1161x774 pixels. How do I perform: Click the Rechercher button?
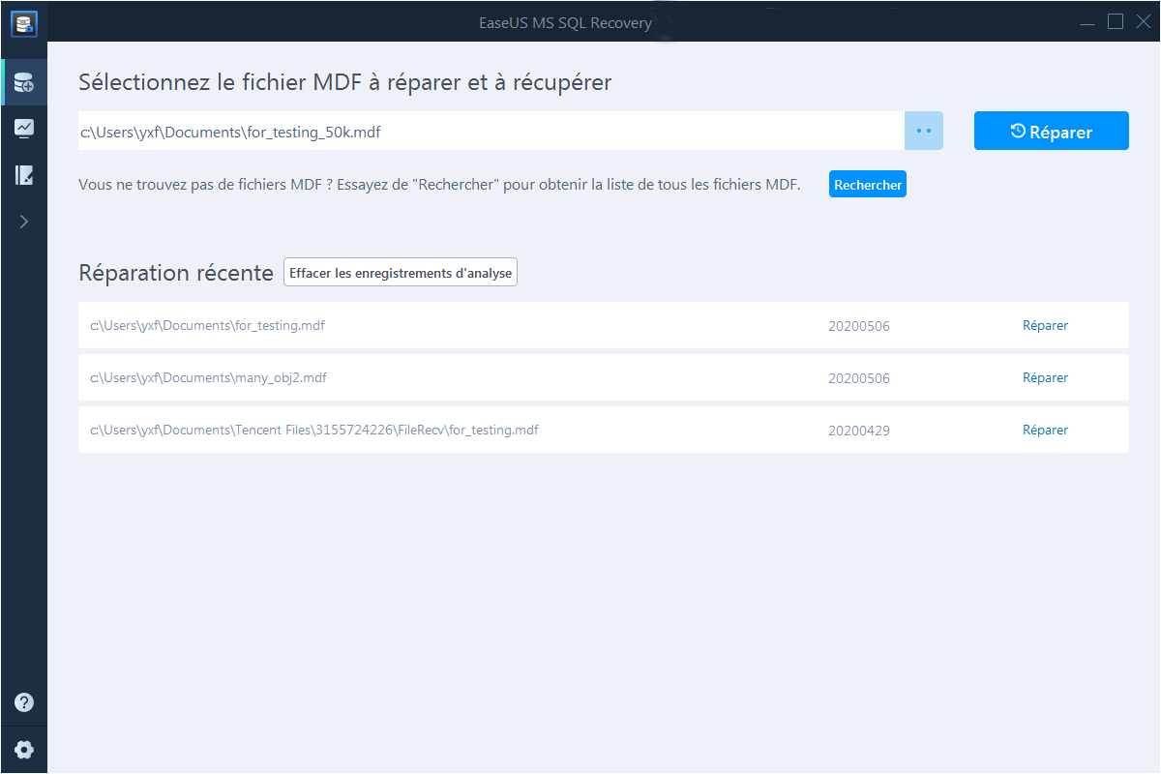(x=867, y=185)
